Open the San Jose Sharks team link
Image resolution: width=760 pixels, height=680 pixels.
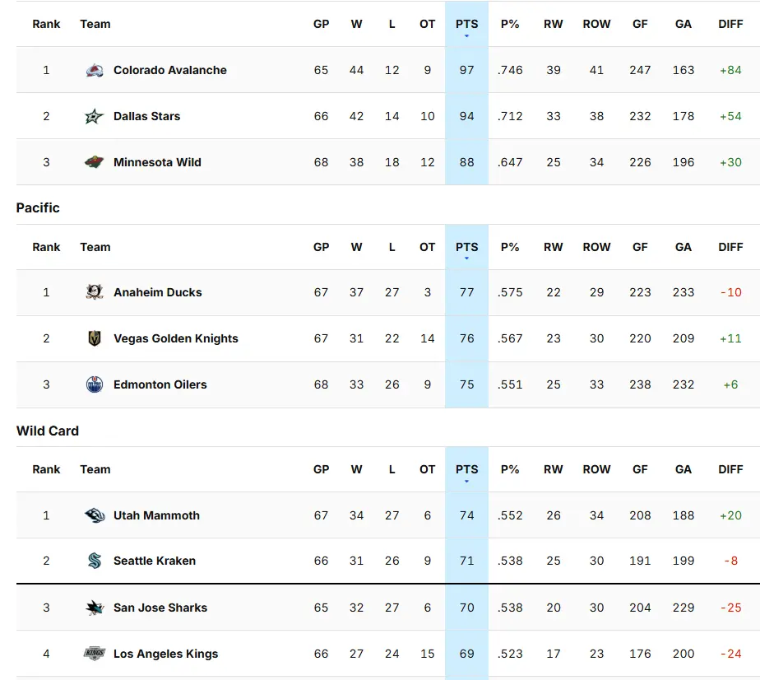(x=160, y=608)
